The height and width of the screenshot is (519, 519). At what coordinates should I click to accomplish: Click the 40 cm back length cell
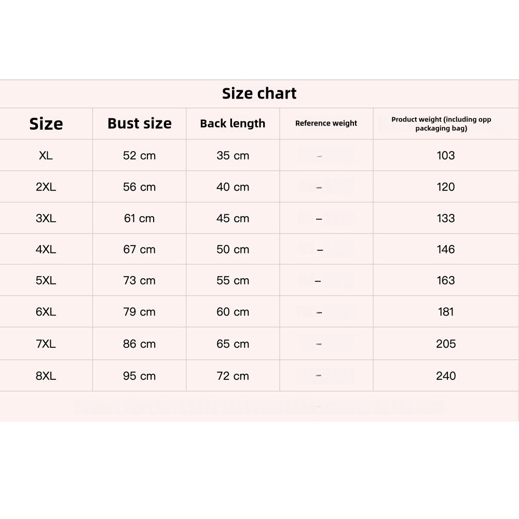click(x=233, y=187)
